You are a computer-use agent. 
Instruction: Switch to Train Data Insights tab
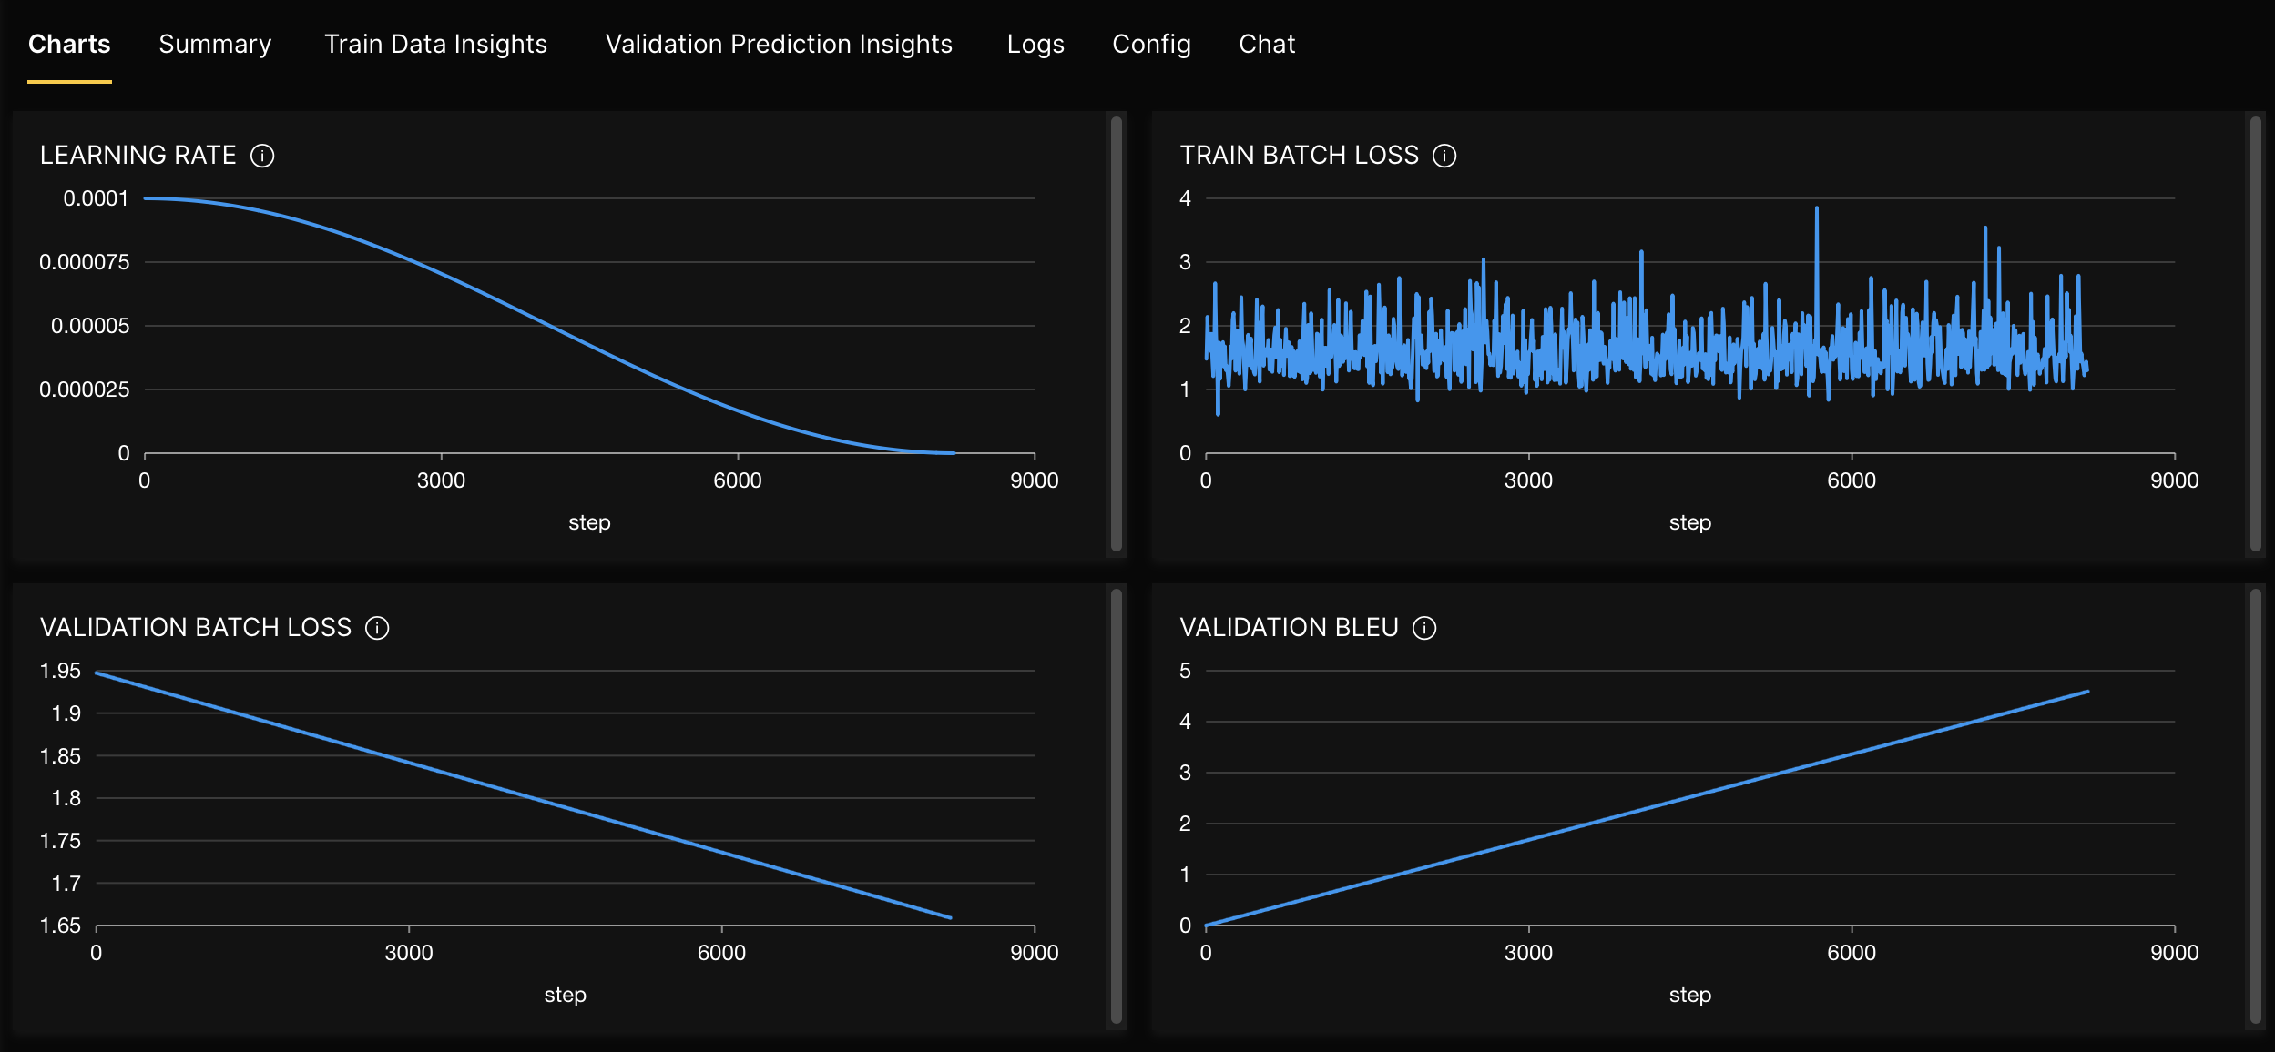click(x=435, y=44)
